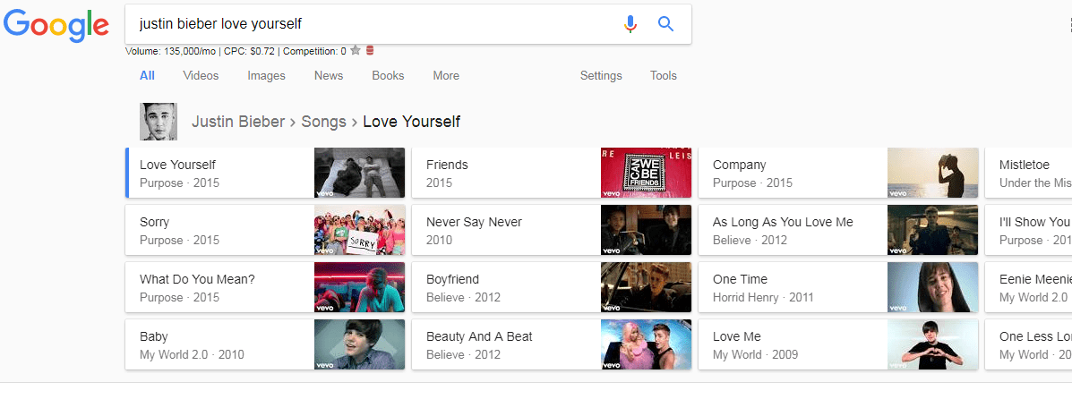This screenshot has width=1072, height=399.
Task: Open the News results tab
Action: click(329, 76)
